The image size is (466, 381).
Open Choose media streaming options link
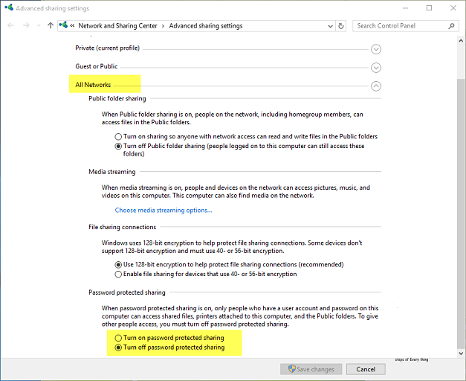[x=164, y=210]
